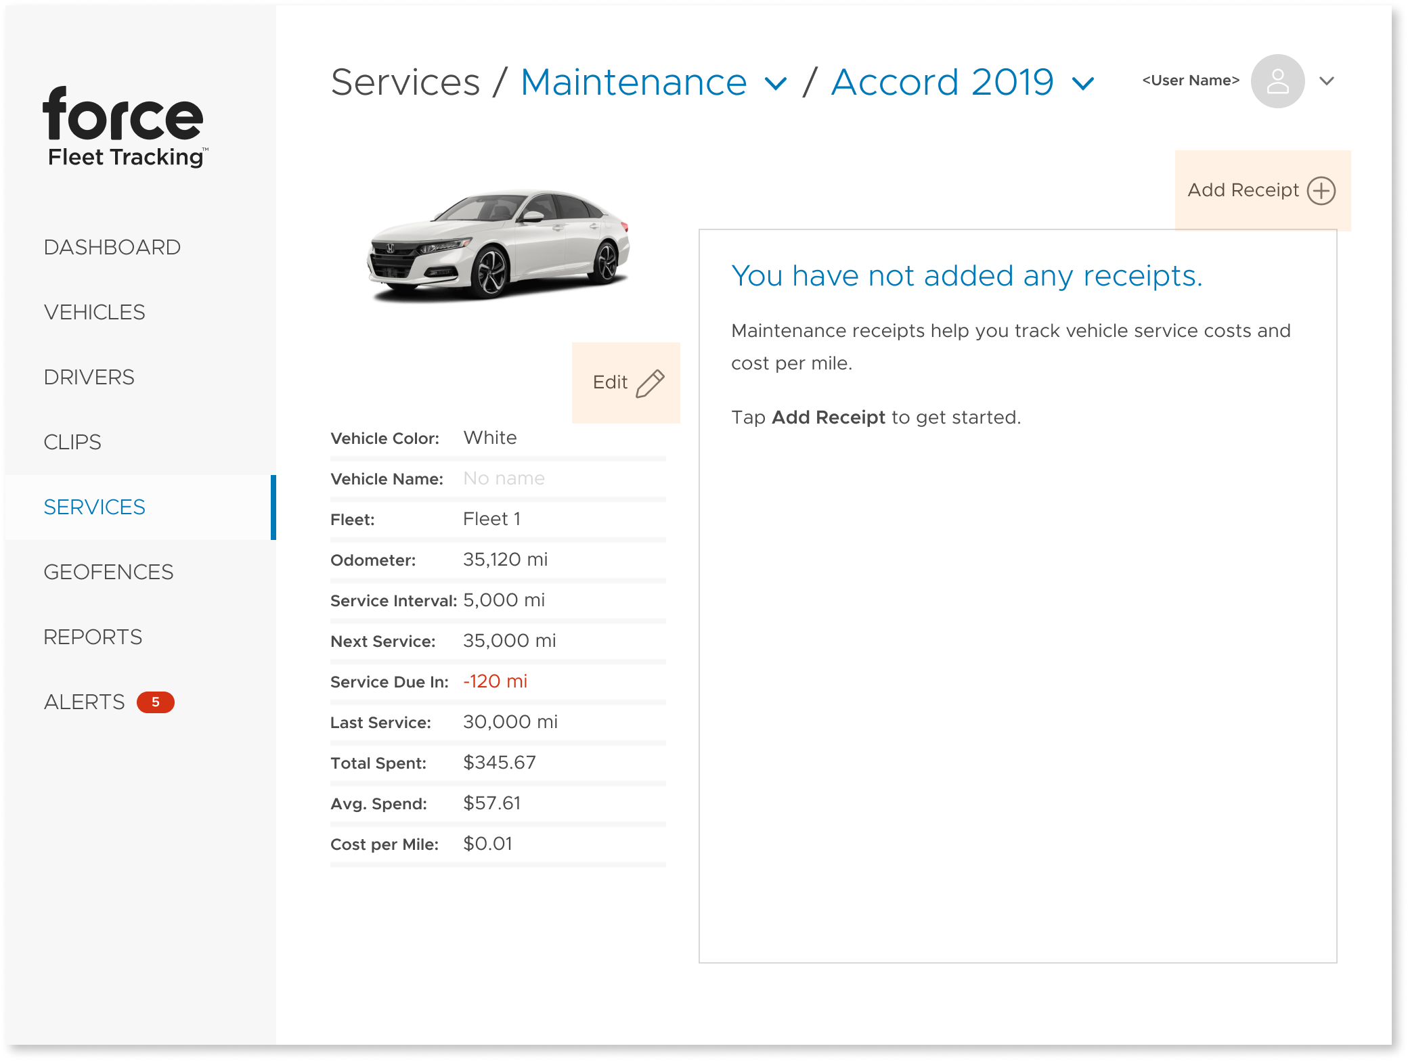Click the Fleet value 'Fleet 1'
Screen dimensions: 1408x1061
tap(492, 519)
